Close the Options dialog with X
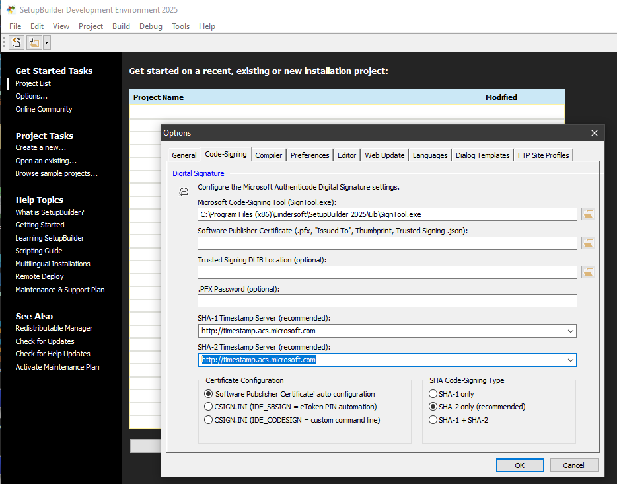The width and height of the screenshot is (617, 484). coord(595,133)
